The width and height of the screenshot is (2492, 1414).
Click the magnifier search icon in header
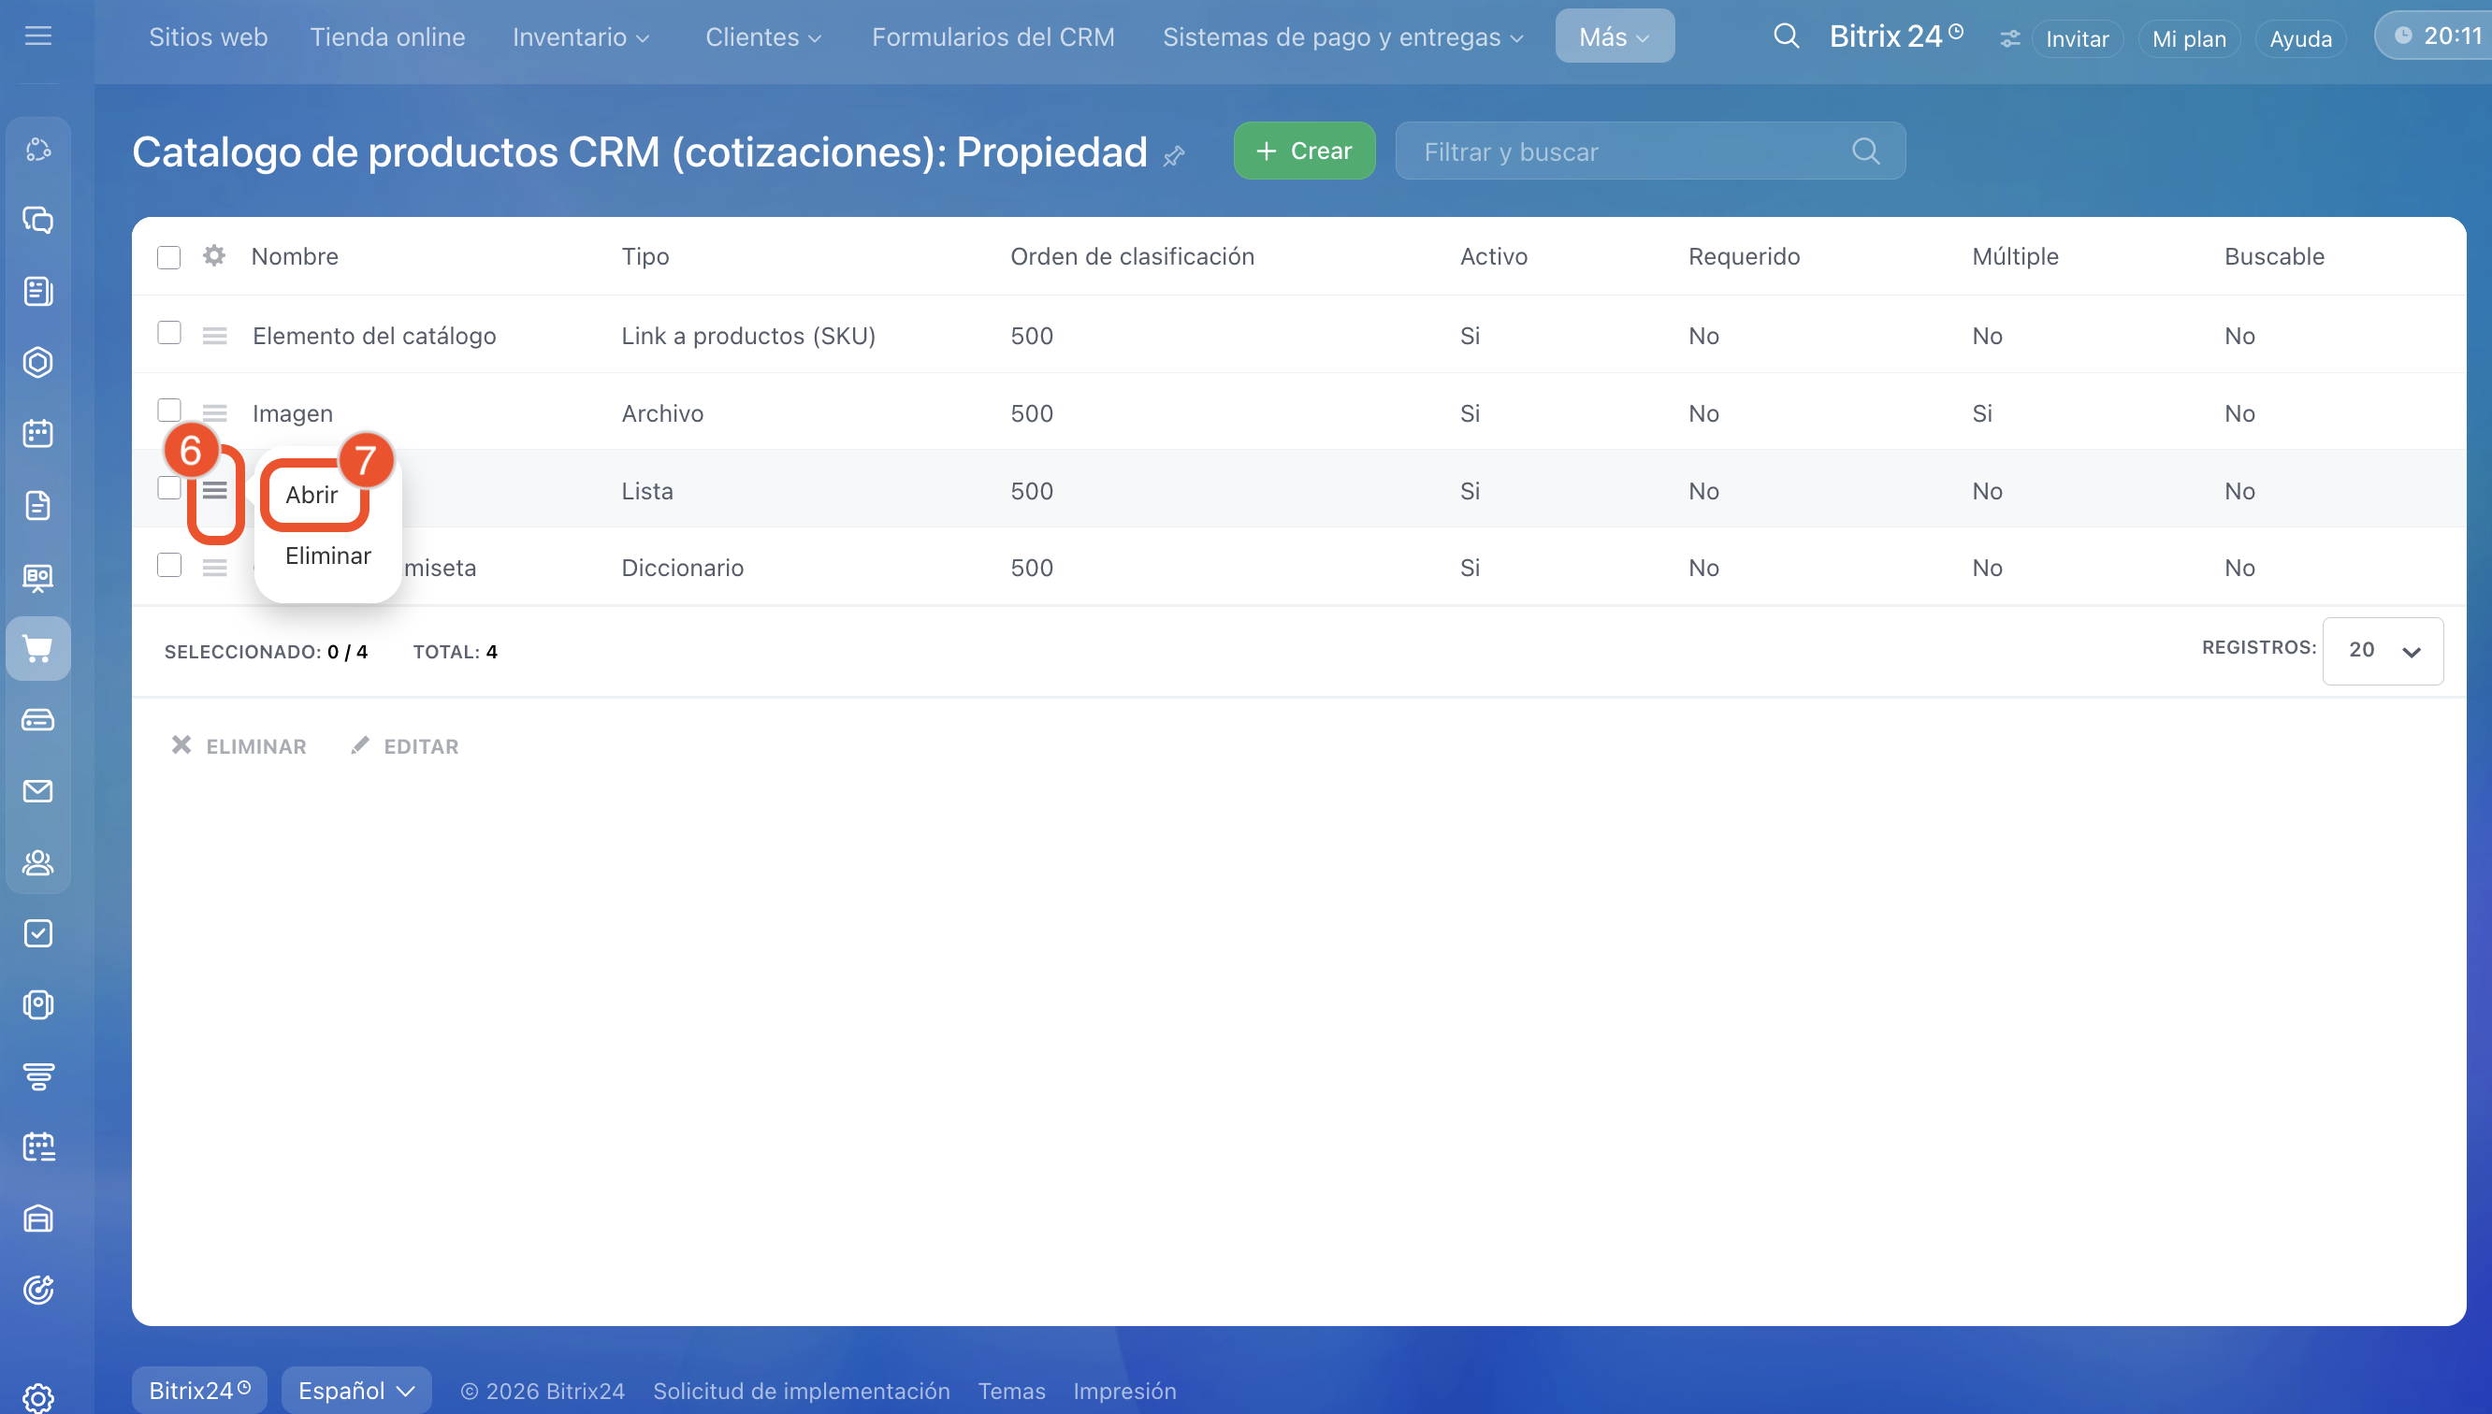1785,36
